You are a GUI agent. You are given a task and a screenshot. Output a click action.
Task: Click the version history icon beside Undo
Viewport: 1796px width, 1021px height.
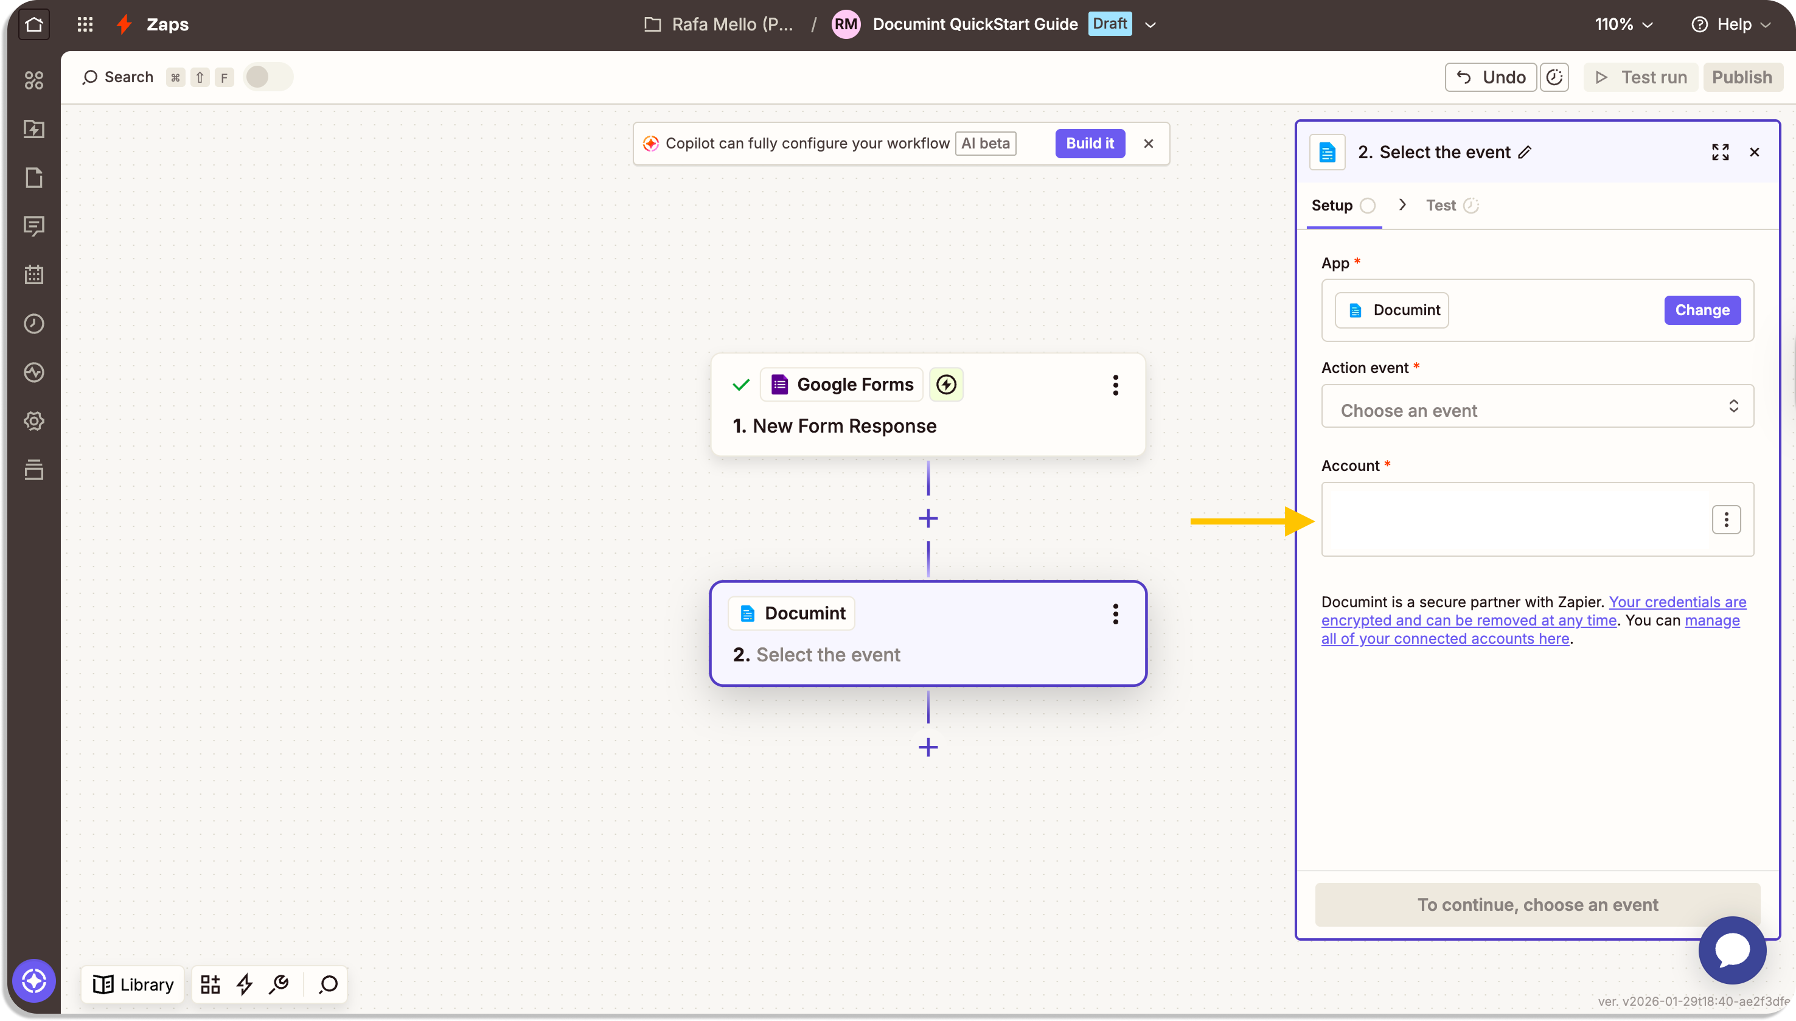pyautogui.click(x=1554, y=77)
